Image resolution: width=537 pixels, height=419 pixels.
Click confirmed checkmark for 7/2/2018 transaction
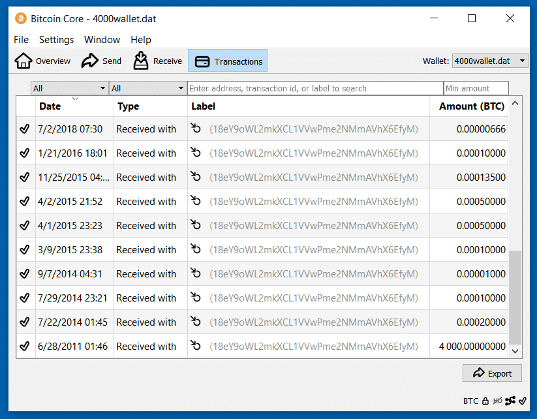(x=25, y=129)
